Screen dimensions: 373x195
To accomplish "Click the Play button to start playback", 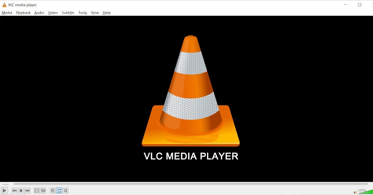I will (x=4, y=190).
